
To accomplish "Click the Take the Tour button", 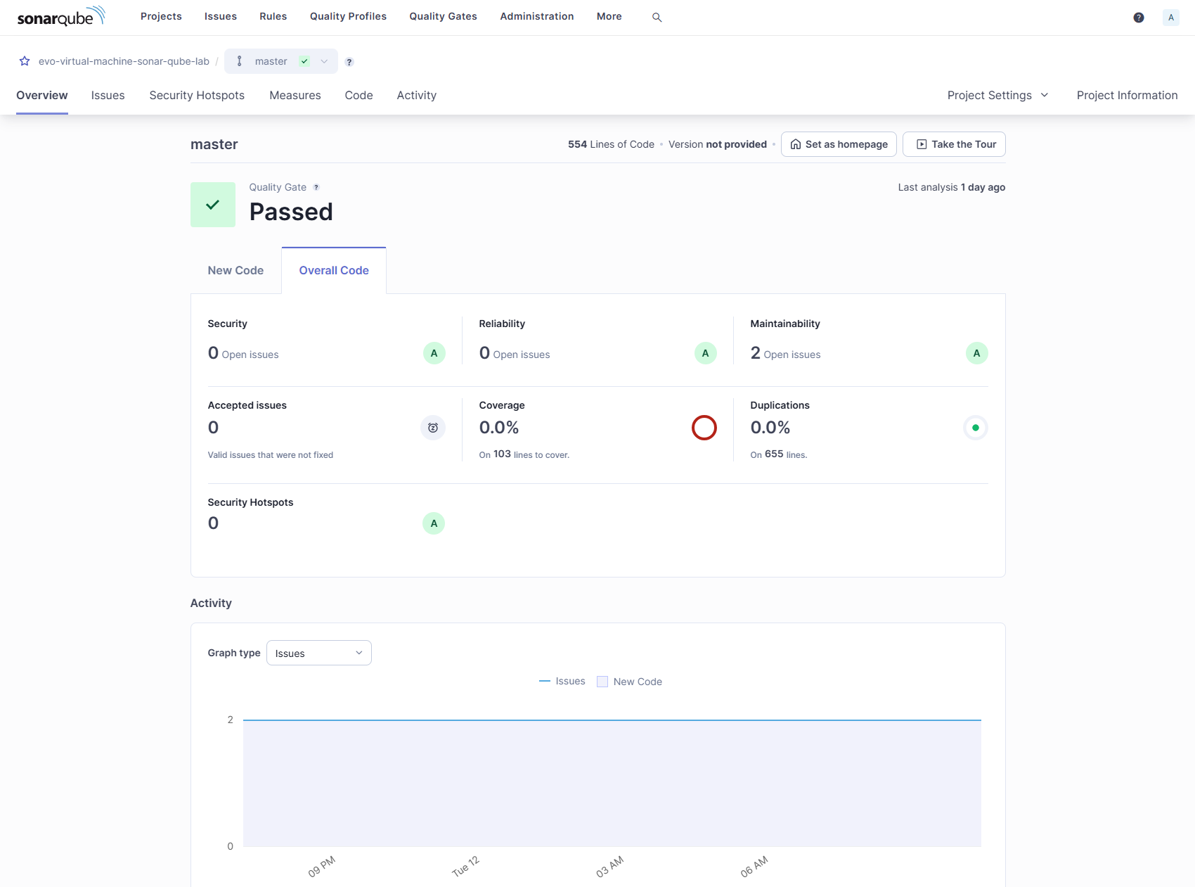I will (954, 144).
